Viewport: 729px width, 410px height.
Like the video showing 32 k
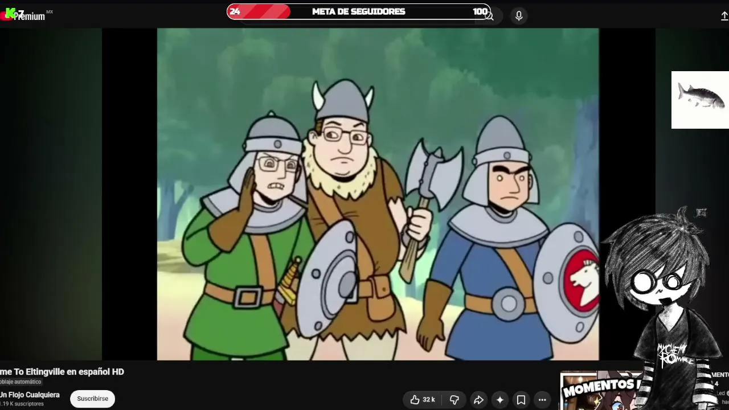point(422,400)
